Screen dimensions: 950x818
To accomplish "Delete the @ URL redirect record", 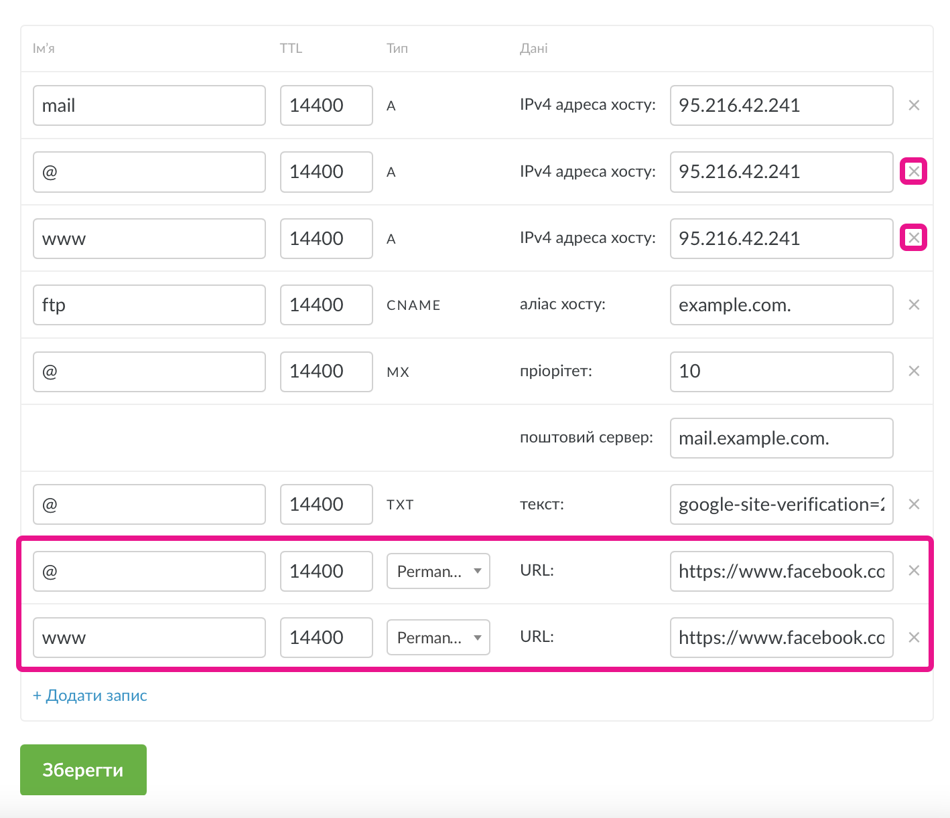I will tap(914, 570).
